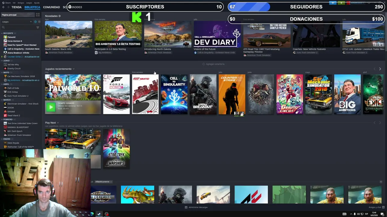Open the Steam menu
Viewport: 387px width, 217px height.
tap(8, 3)
